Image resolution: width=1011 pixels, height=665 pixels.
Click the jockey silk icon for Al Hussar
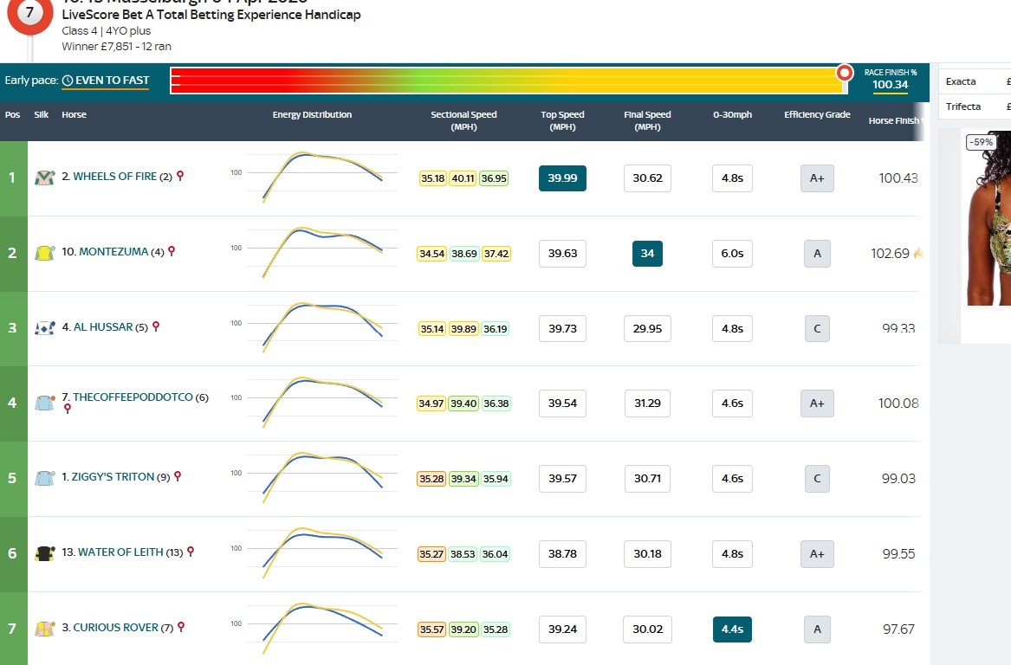tap(44, 328)
